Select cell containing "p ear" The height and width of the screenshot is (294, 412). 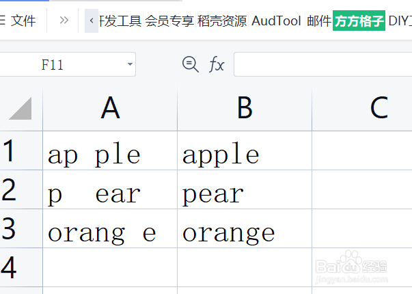[110, 189]
